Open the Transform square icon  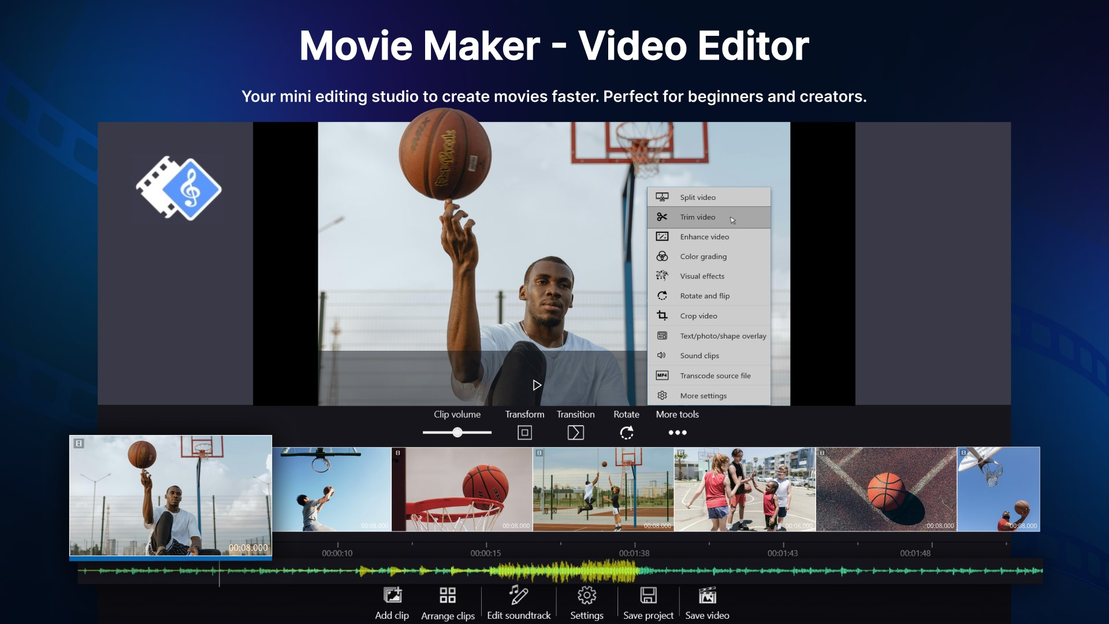pos(524,432)
